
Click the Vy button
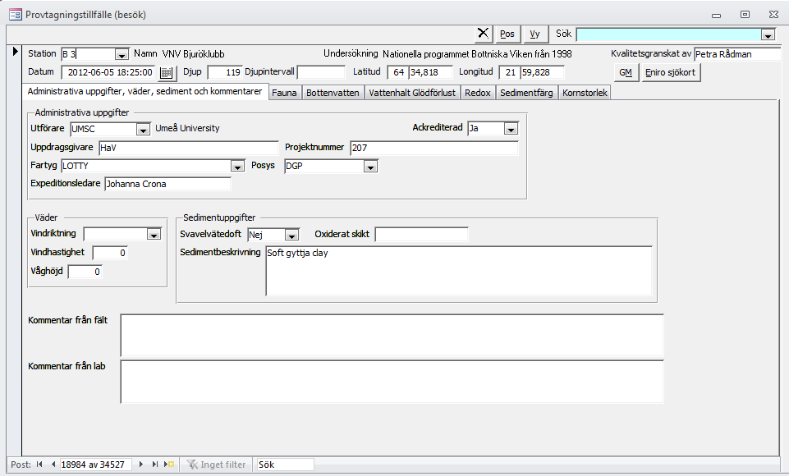(534, 34)
